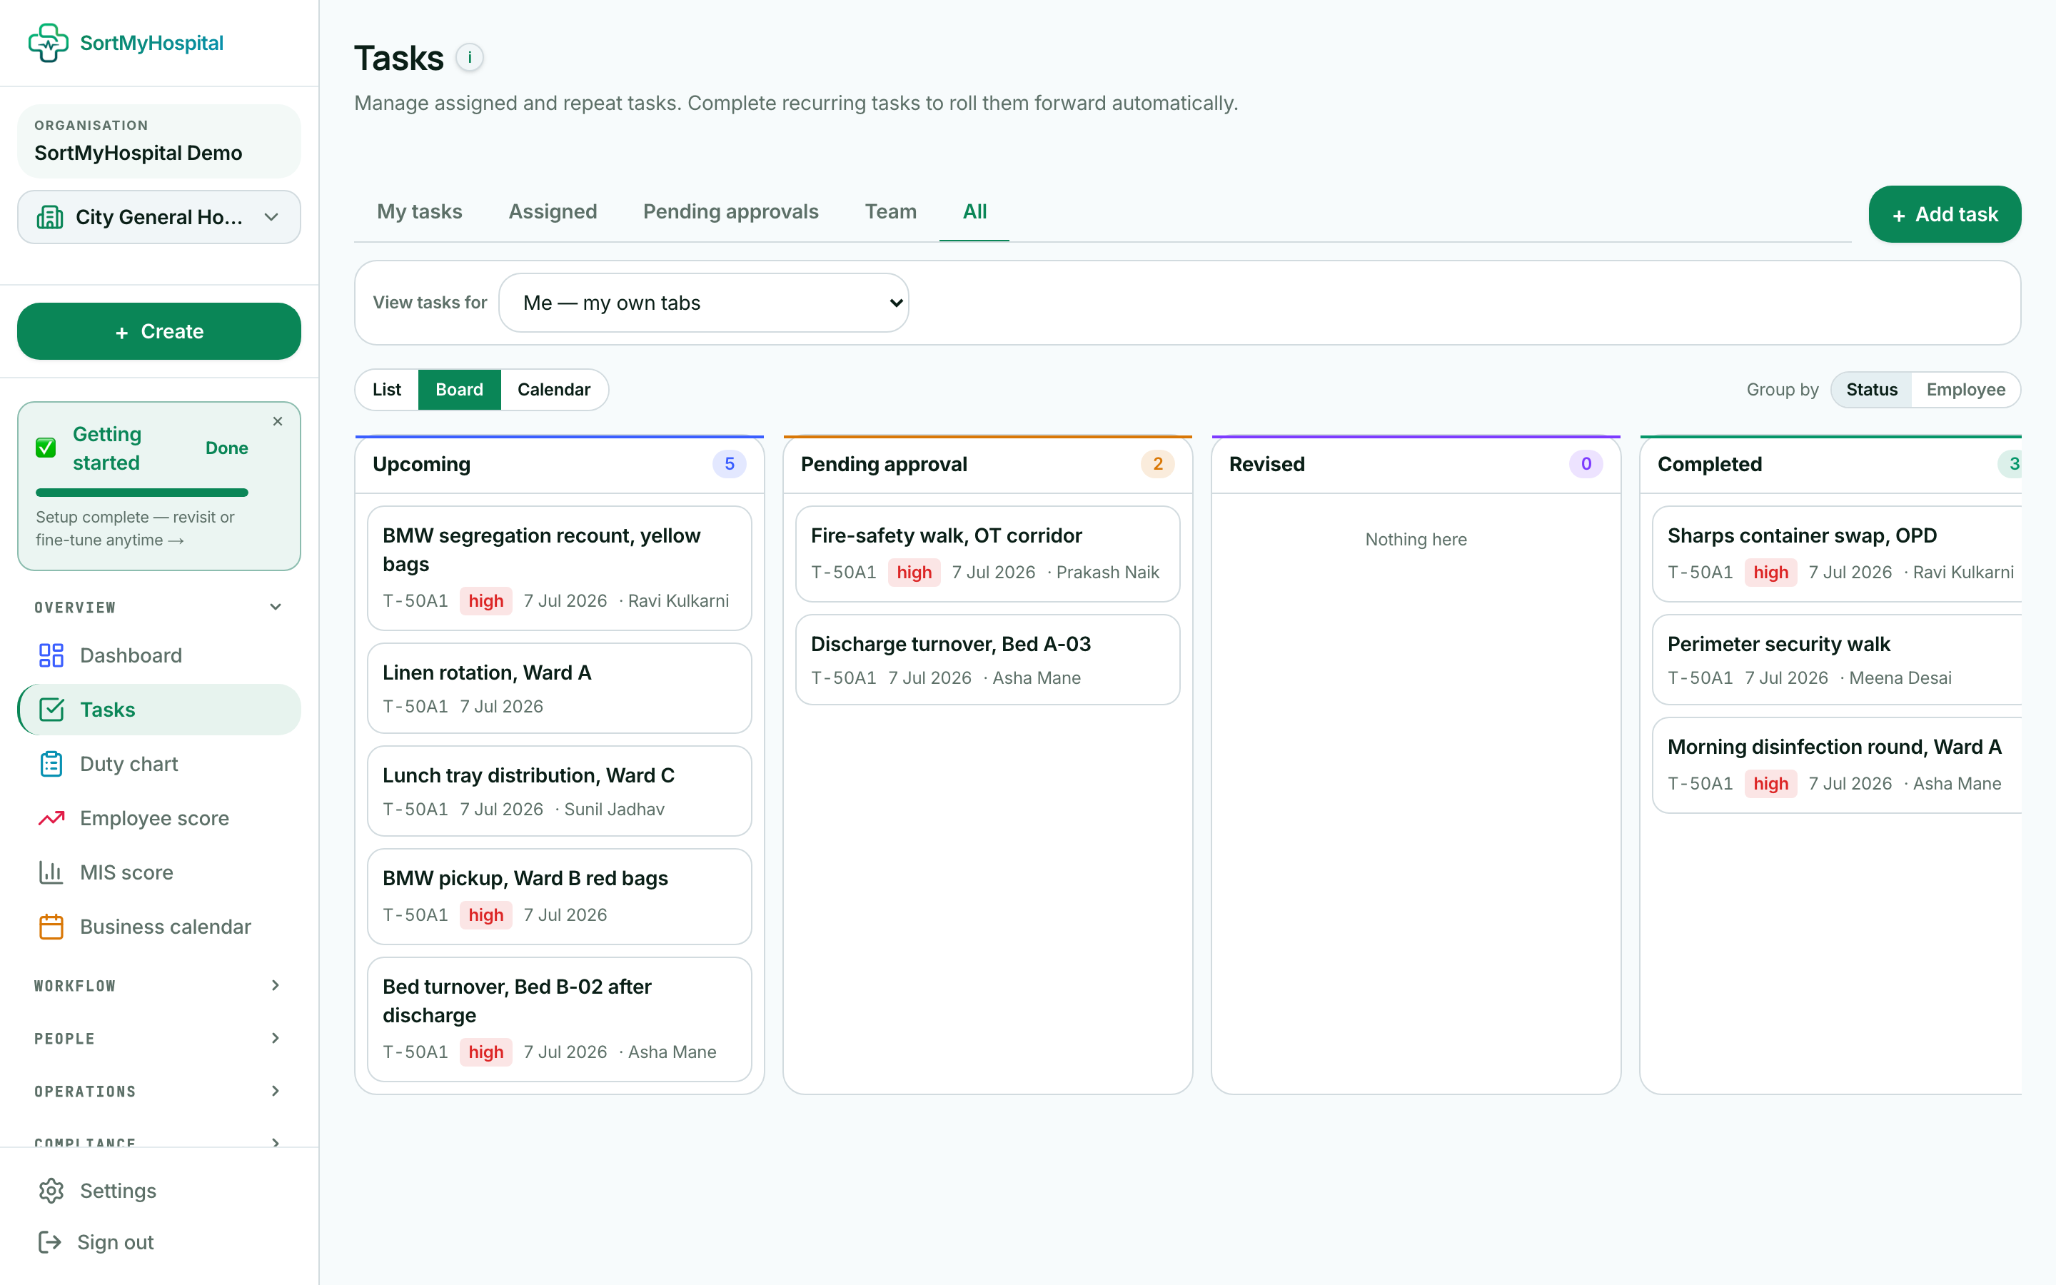This screenshot has width=2056, height=1285.
Task: Open MIS score page
Action: [159, 873]
